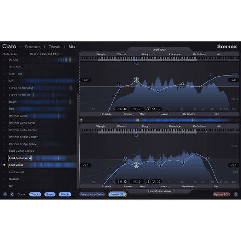Click Reset to current track
The image size is (241, 241).
[x=43, y=54]
